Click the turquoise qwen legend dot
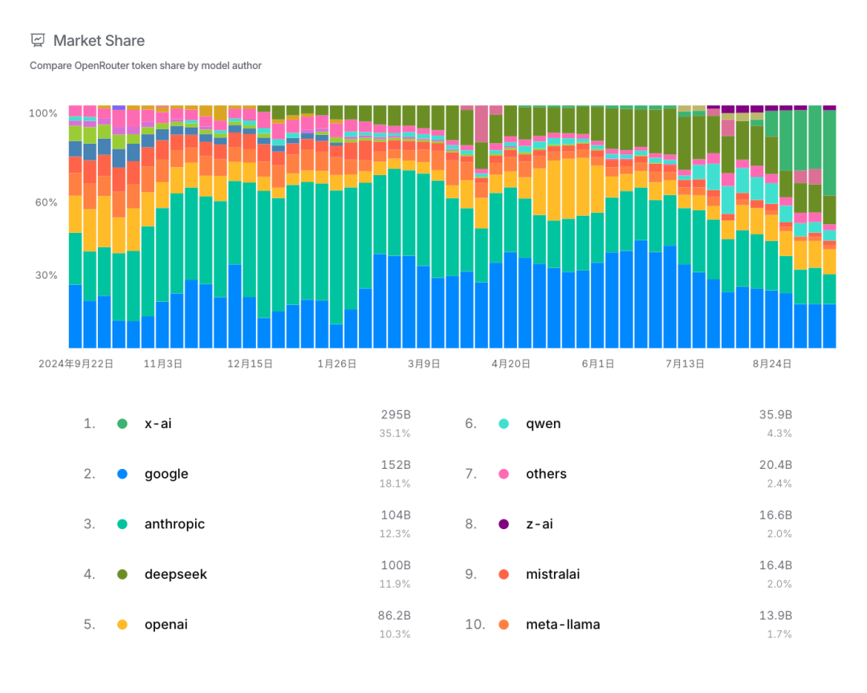Screen dimensions: 867x693 coord(503,424)
